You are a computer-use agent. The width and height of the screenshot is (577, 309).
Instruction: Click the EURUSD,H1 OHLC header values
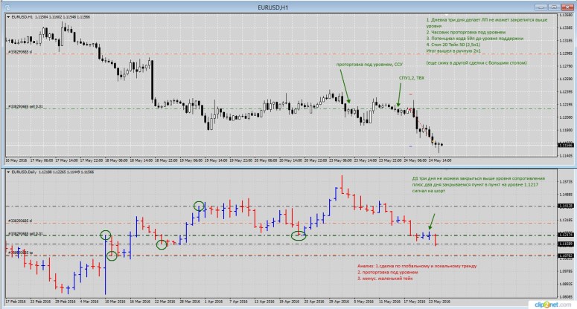pos(63,17)
